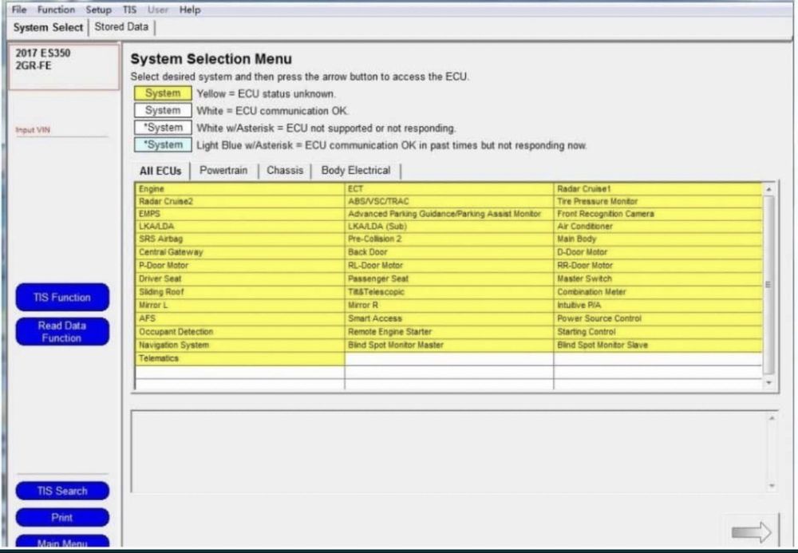Viewport: 798px width, 553px height.
Task: Select the Blind Spot Monitor Master cell
Action: [448, 345]
